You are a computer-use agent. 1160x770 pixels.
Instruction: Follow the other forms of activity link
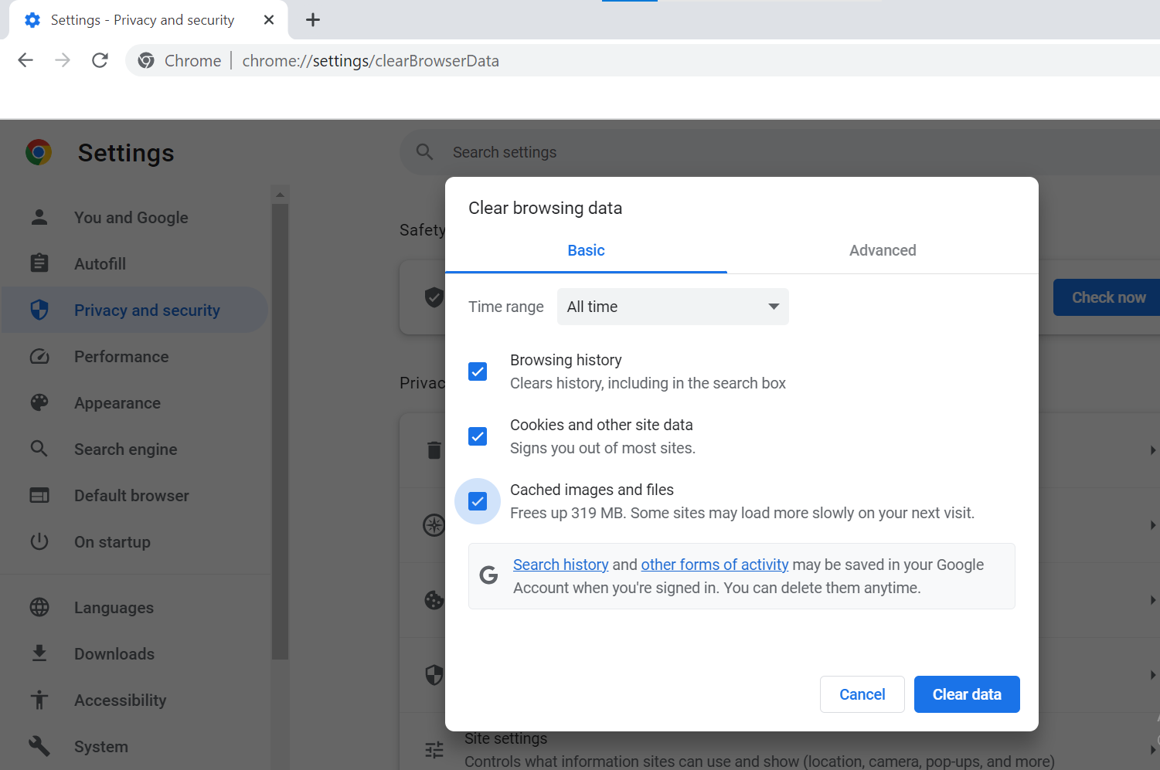pos(714,565)
